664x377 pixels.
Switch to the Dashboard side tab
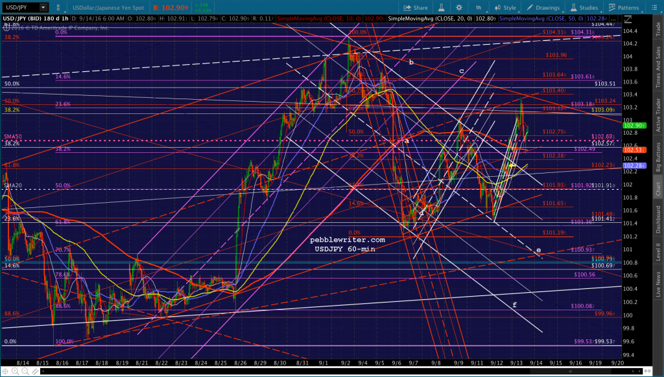pyautogui.click(x=658, y=219)
